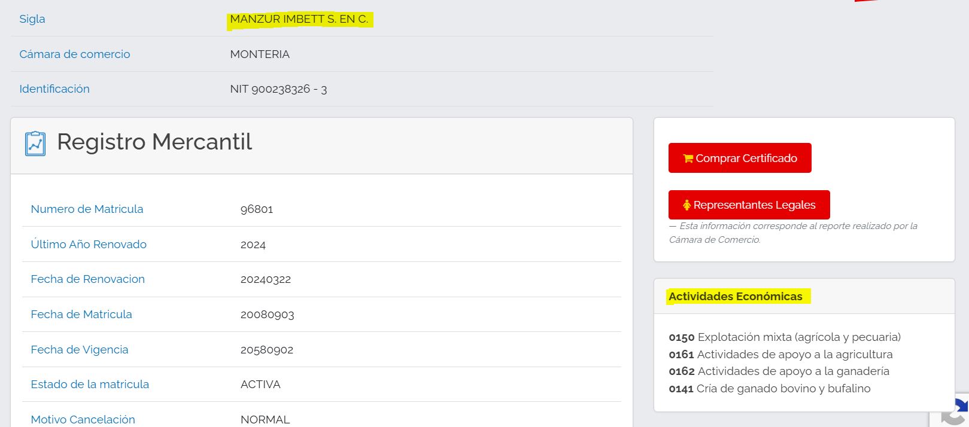This screenshot has height=427, width=969.
Task: Click the reCAPTCHA badge icon
Action: [955, 411]
